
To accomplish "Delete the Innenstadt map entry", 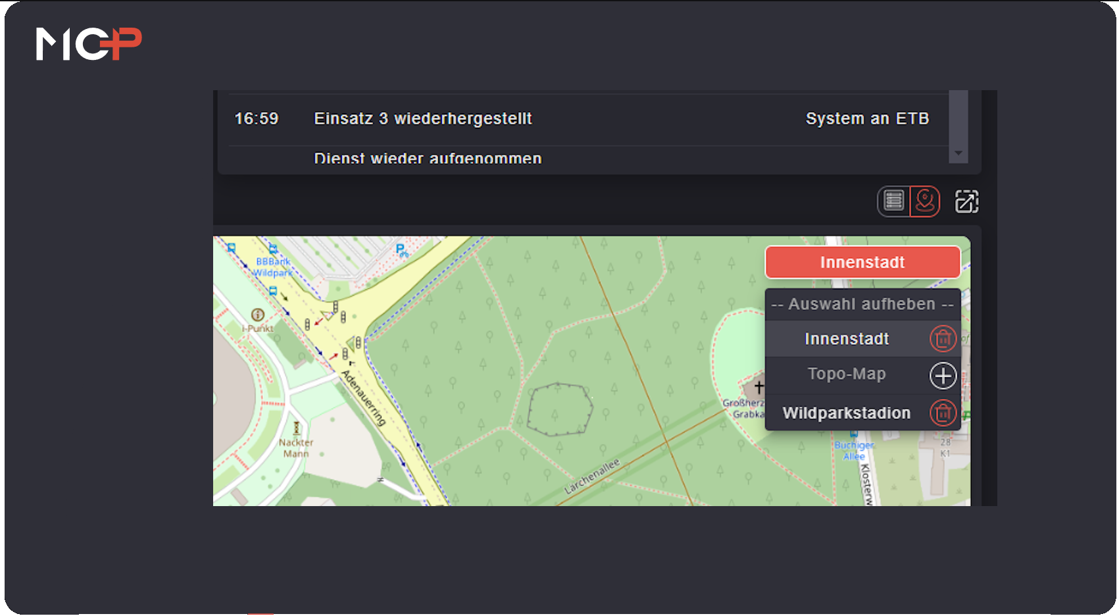I will coord(943,339).
